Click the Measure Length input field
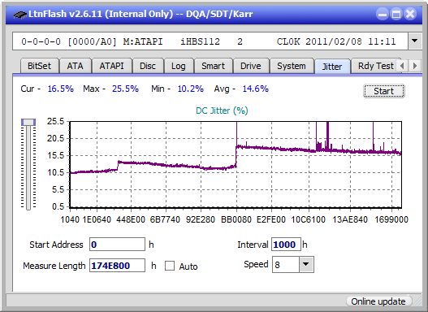The height and width of the screenshot is (312, 428). click(118, 266)
